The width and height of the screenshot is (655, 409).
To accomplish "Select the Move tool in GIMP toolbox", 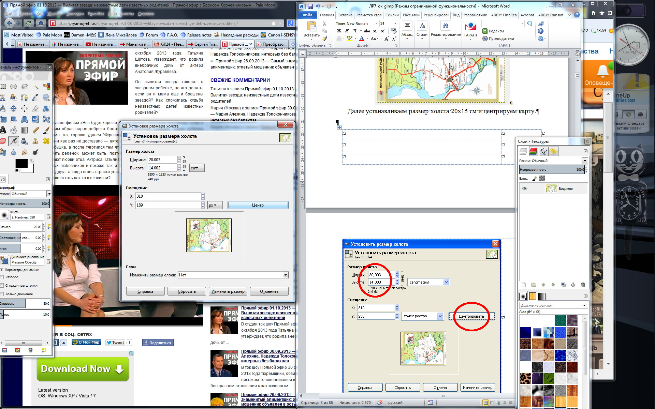I will click(13, 108).
